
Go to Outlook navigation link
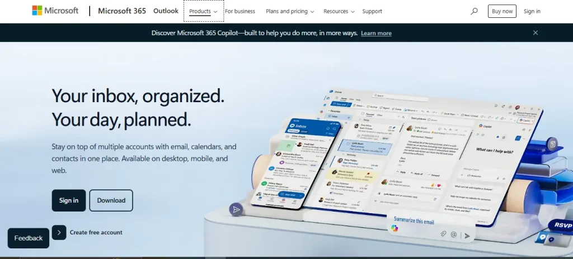point(166,11)
